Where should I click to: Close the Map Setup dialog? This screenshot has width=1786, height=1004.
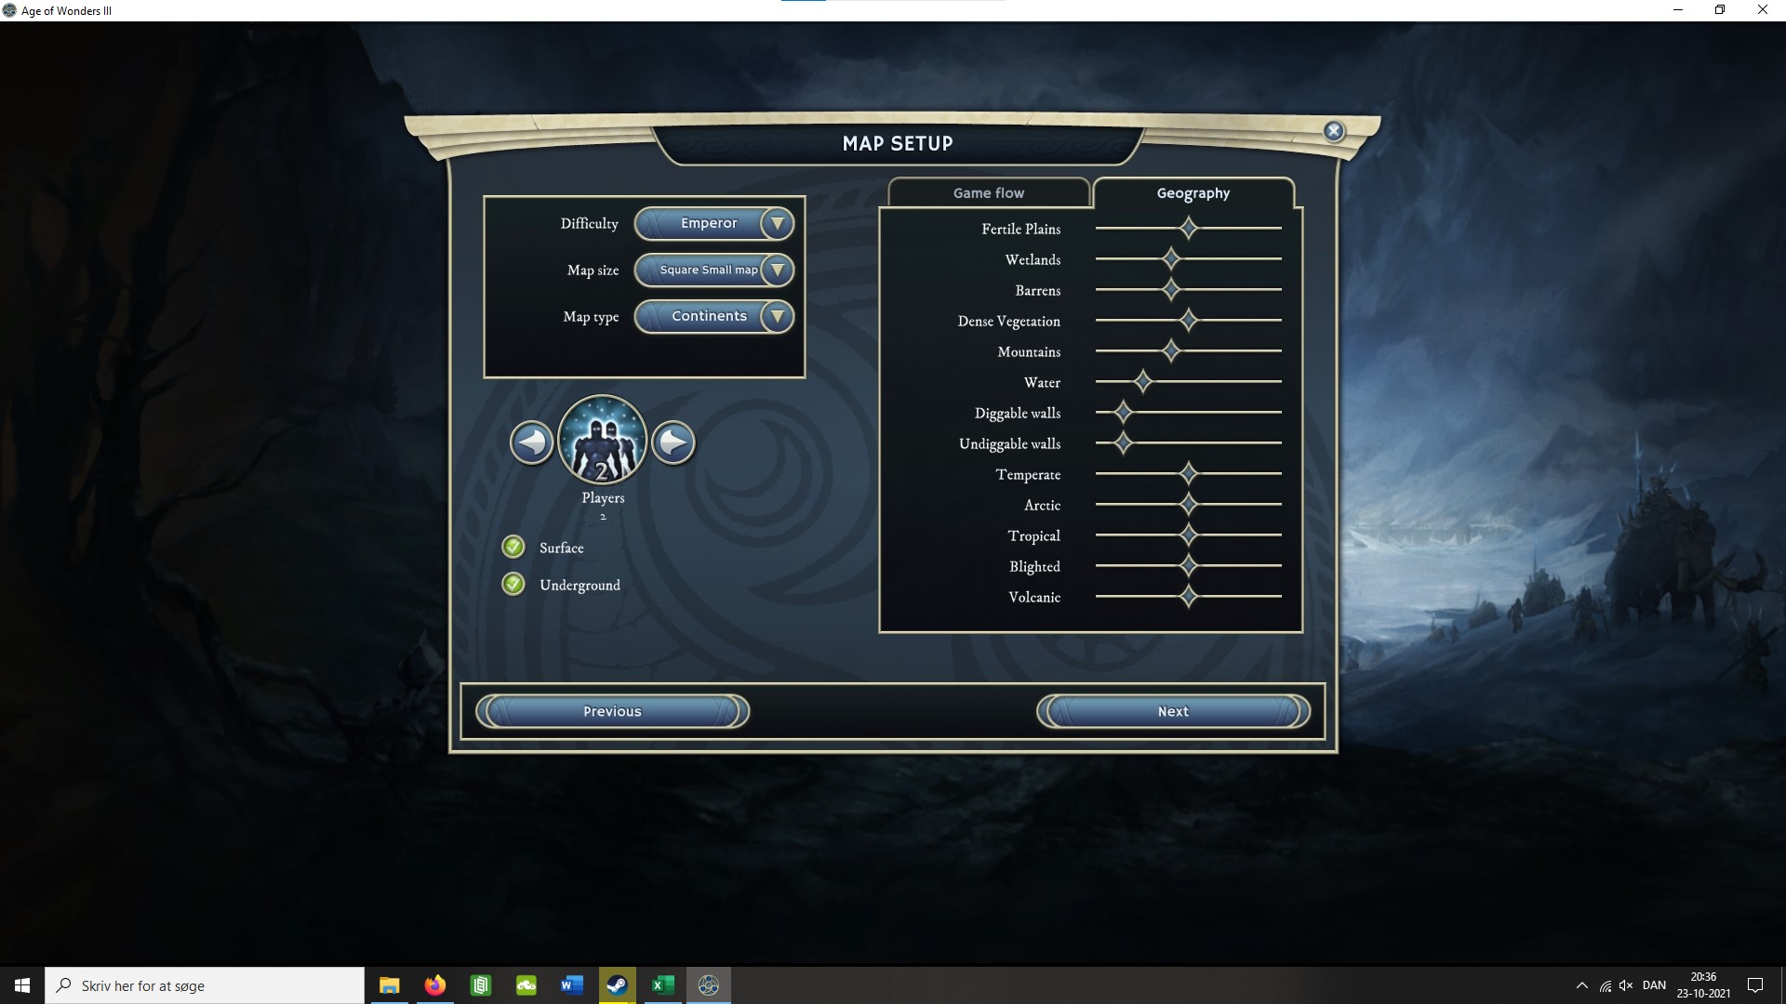1334,131
